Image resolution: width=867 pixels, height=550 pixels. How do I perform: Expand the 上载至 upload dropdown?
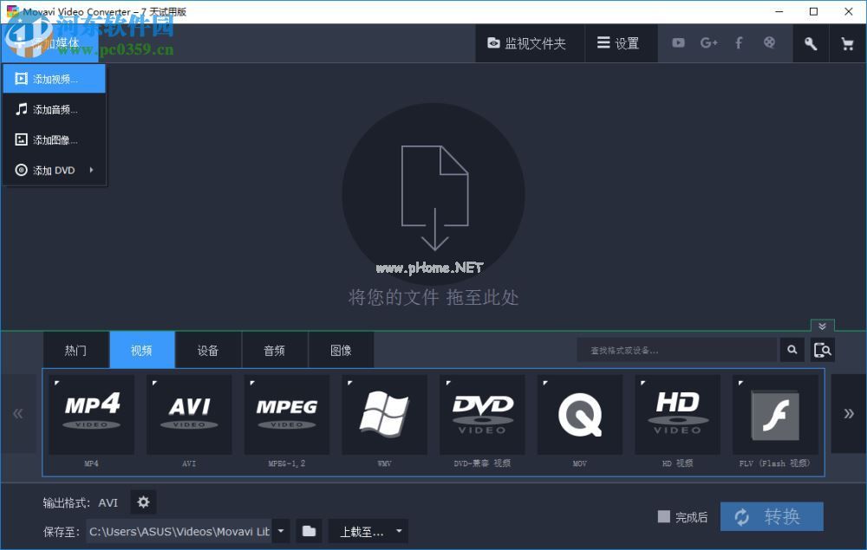pos(397,531)
